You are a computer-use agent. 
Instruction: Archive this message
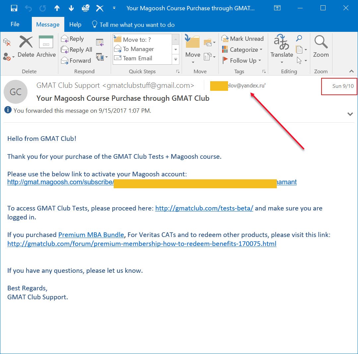(x=46, y=46)
